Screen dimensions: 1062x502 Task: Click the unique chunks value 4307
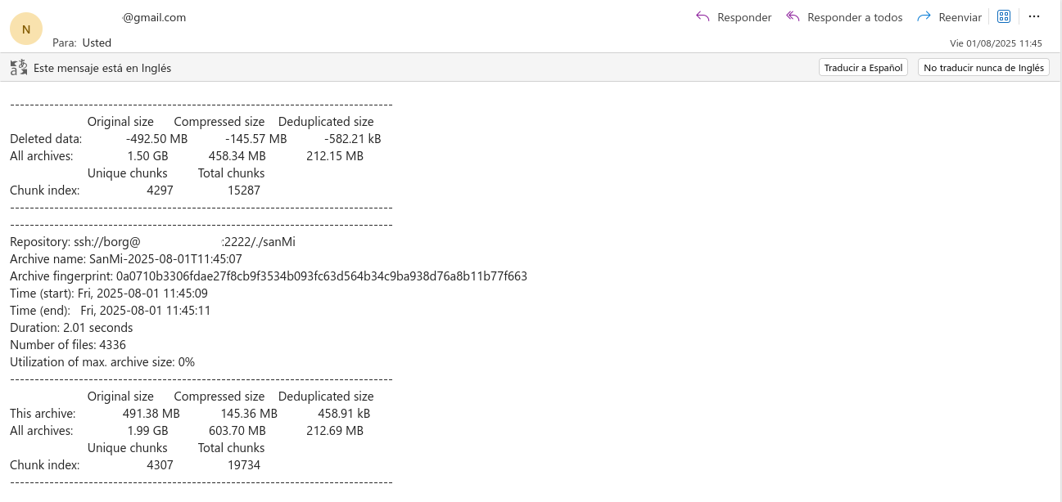pos(160,465)
